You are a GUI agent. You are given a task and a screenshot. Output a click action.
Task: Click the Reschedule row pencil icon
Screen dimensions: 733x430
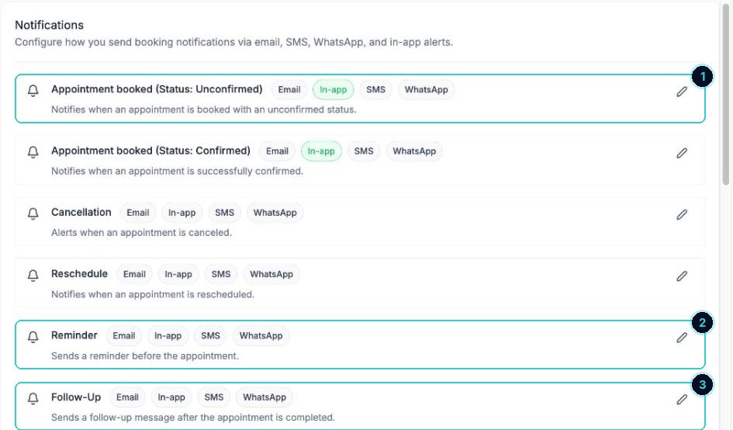[x=682, y=276]
